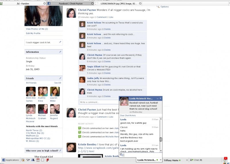230x164 pixels.
Task: Open the Video application icon in the bottom bar
Action: [x=28, y=160]
